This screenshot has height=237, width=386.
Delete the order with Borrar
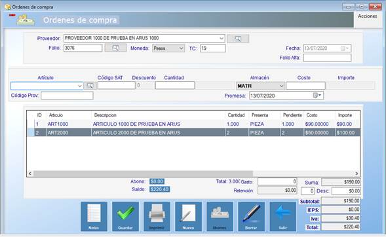[252, 216]
